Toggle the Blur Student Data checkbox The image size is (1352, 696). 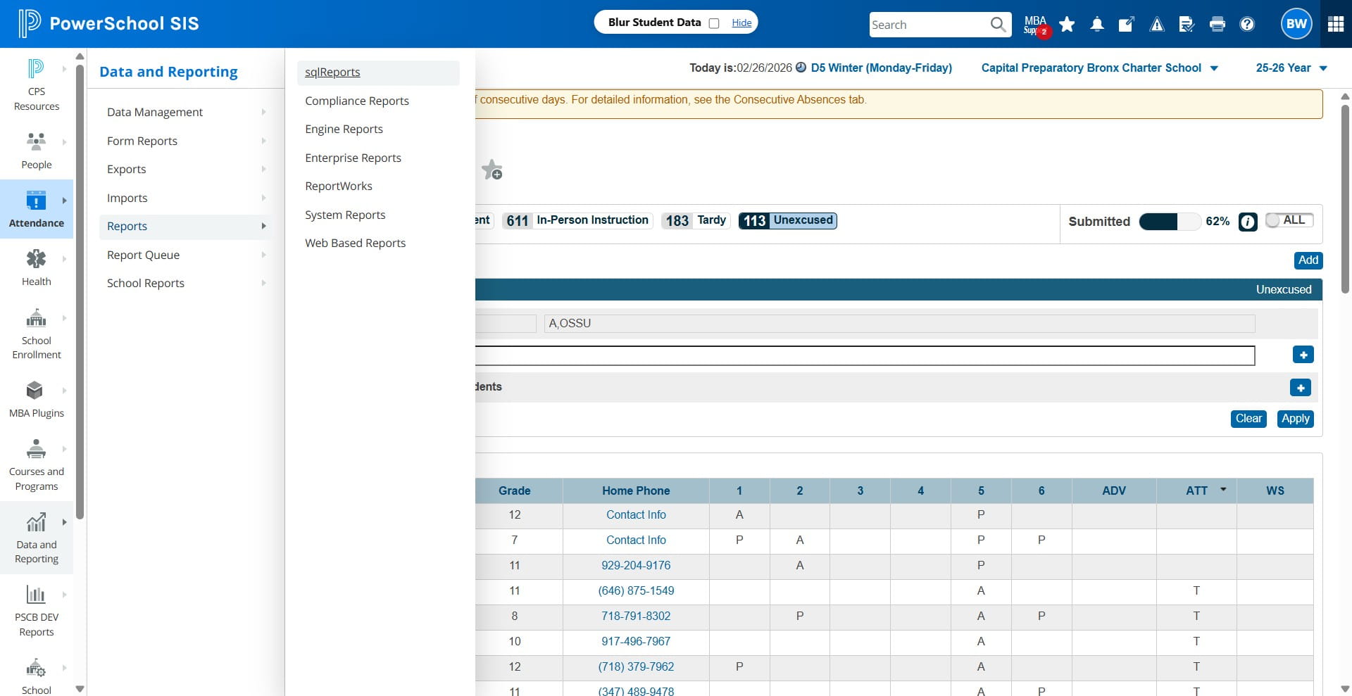(714, 23)
